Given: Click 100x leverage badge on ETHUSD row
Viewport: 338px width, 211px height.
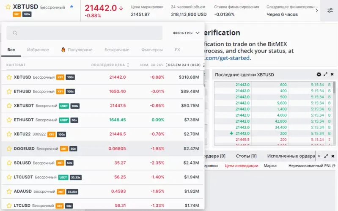Looking at the screenshot, I should coord(70,91).
